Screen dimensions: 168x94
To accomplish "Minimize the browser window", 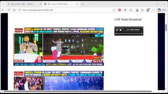I will coord(150,4).
